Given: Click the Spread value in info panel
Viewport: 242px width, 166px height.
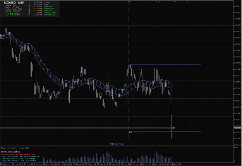Looking at the screenshot, I should coord(14,5).
